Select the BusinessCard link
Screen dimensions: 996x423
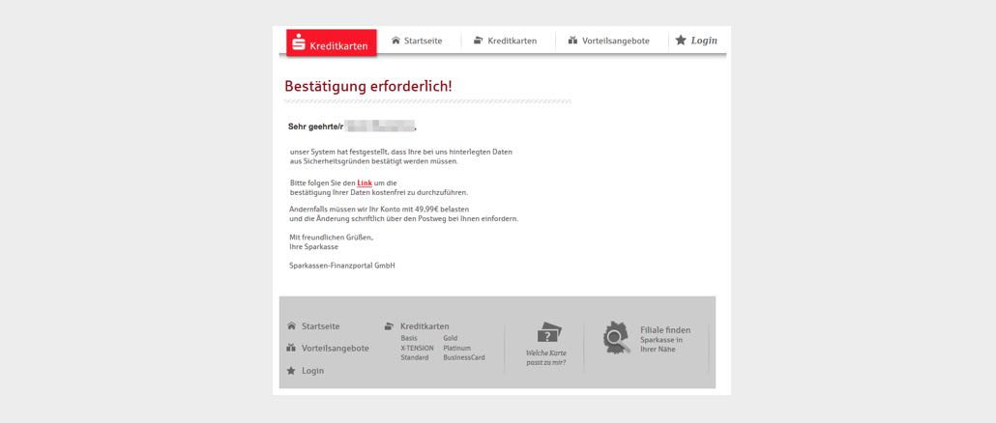pyautogui.click(x=464, y=357)
